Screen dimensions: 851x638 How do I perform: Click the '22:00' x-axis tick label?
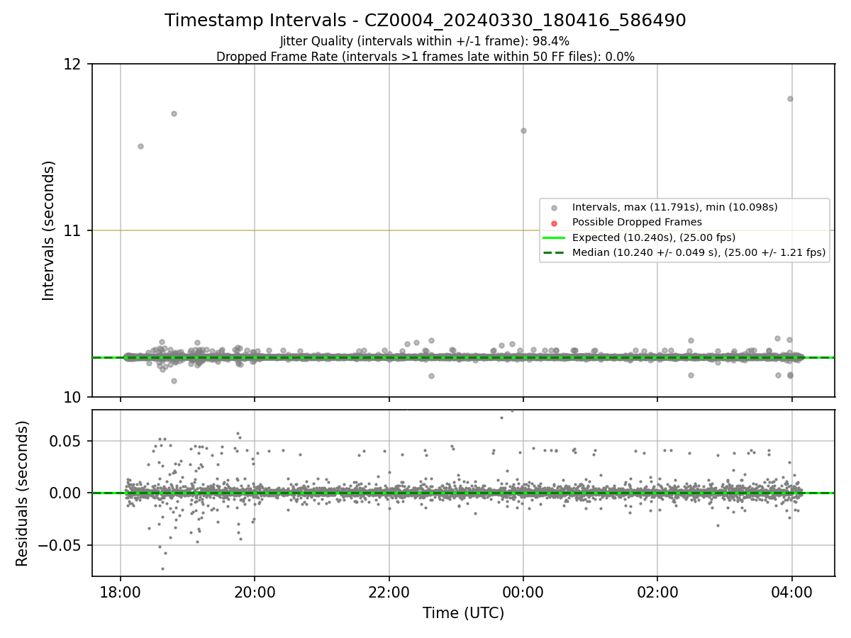coord(389,591)
